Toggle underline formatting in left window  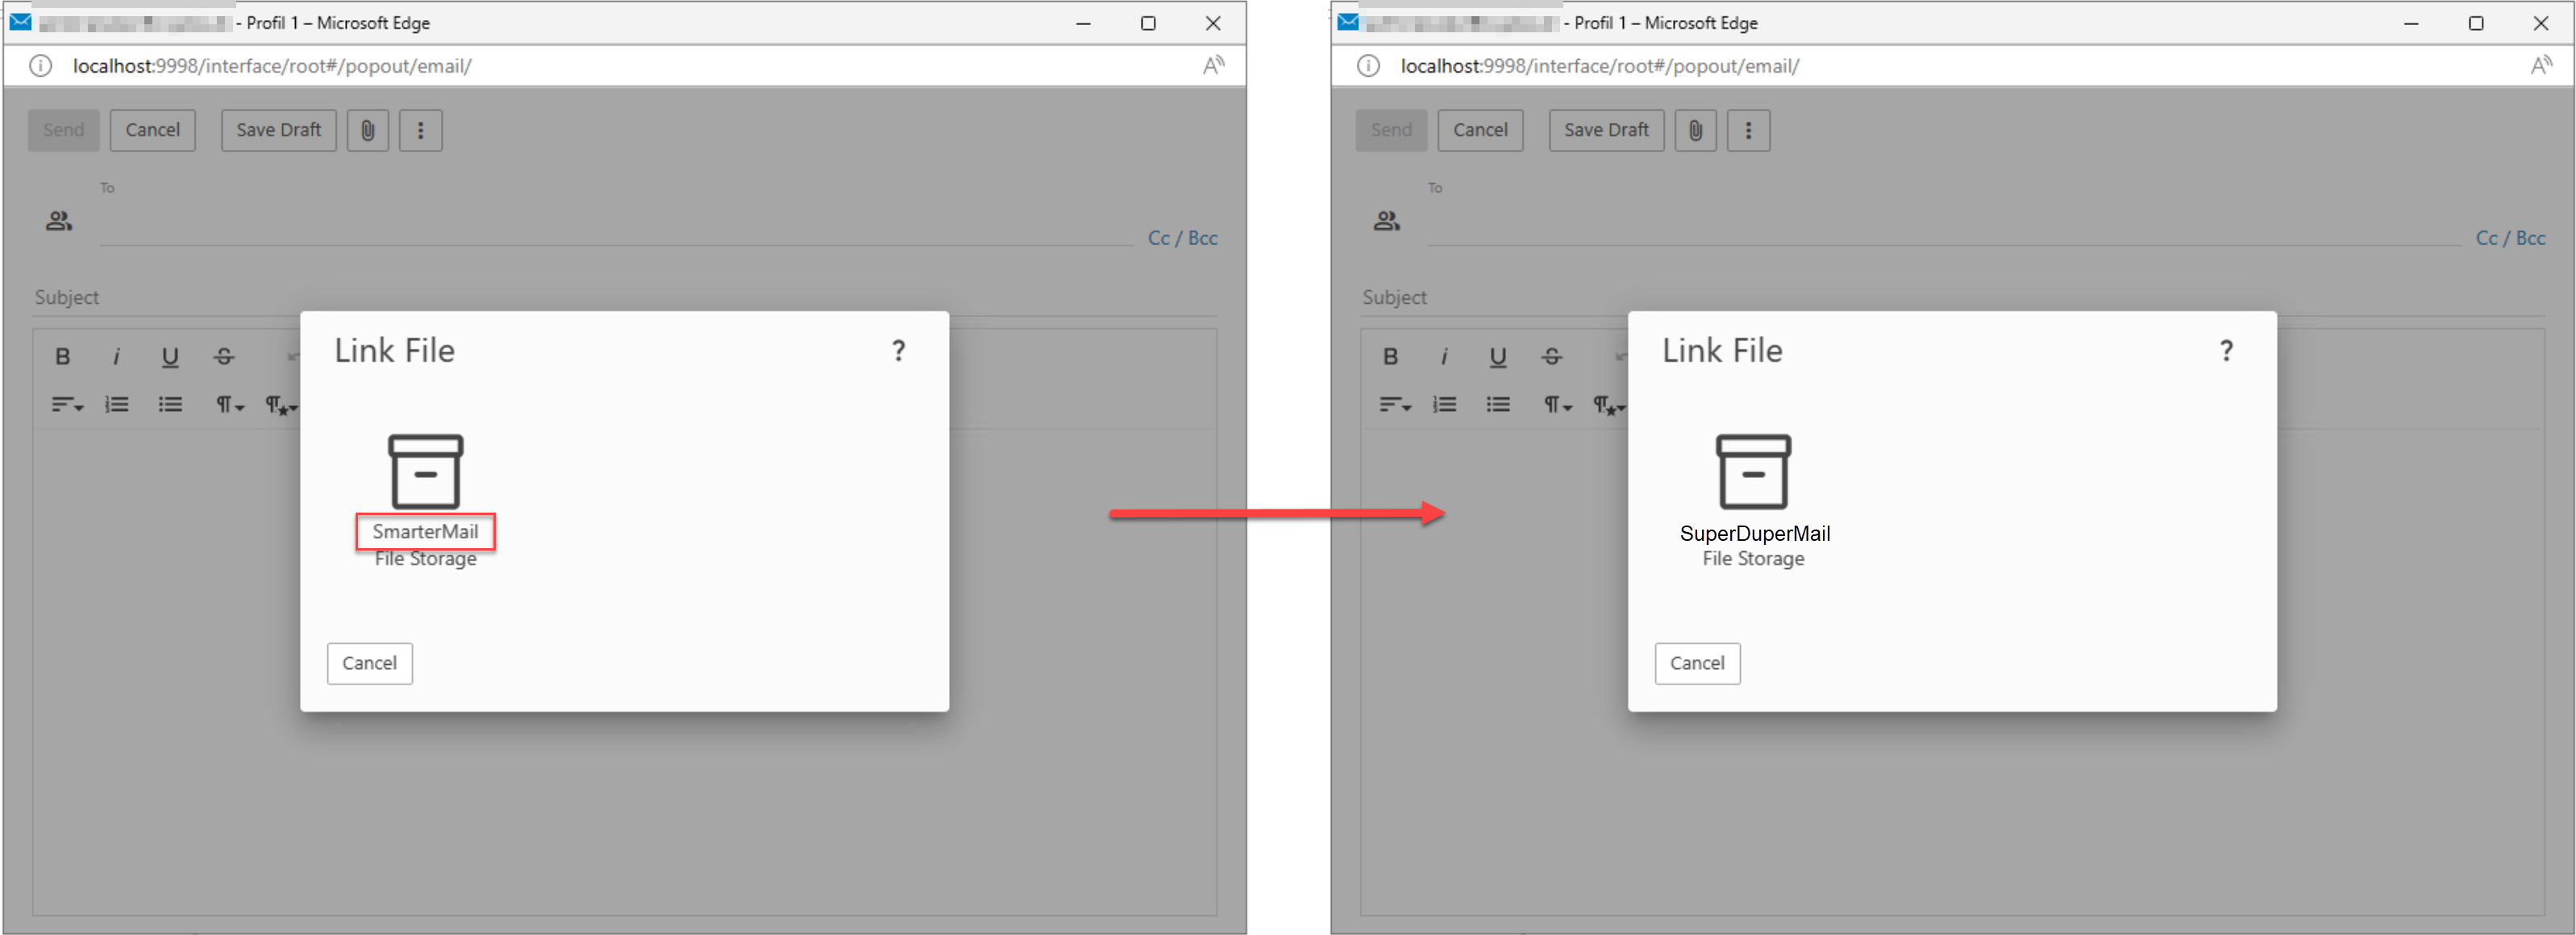pos(170,356)
